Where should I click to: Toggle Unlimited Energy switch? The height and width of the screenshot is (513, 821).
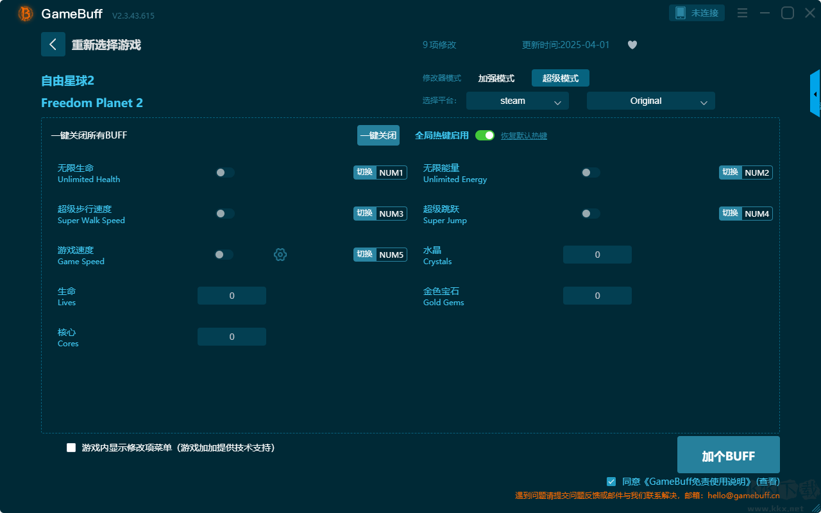591,172
